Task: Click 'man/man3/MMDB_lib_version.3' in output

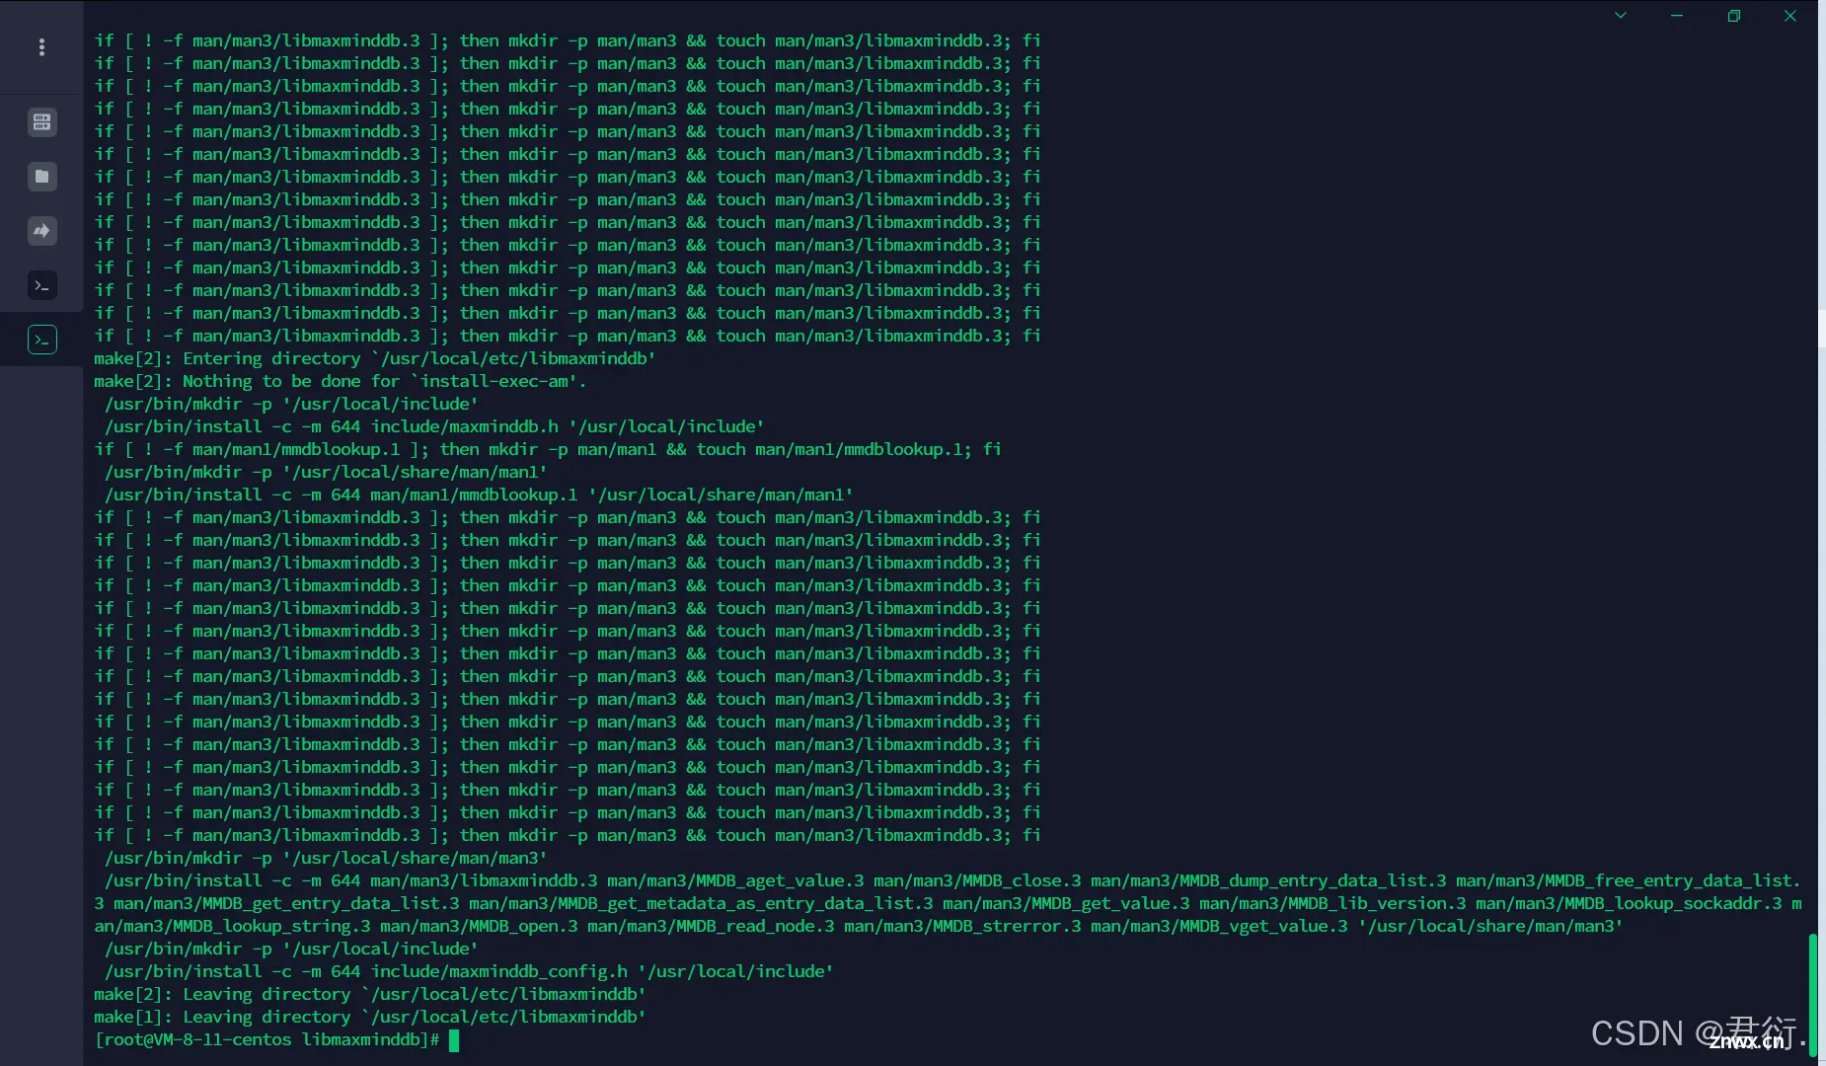Action: point(1332,903)
